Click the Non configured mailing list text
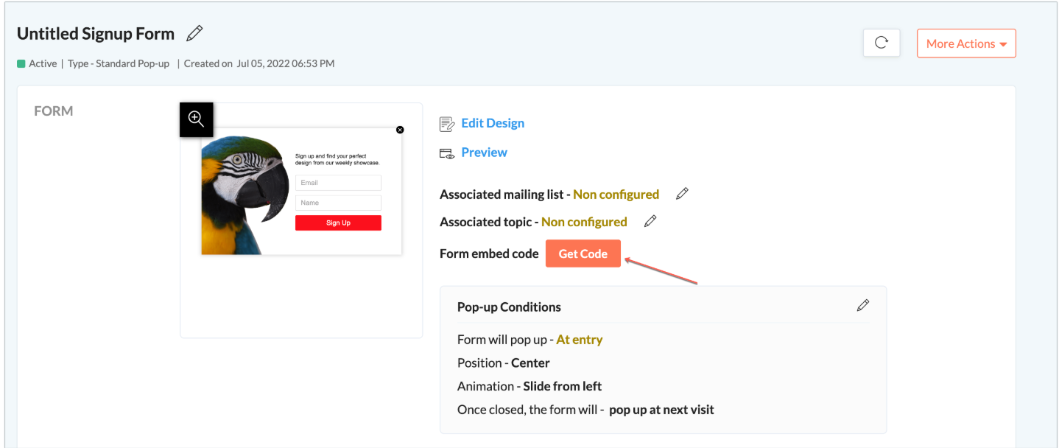This screenshot has width=1059, height=448. (x=616, y=195)
